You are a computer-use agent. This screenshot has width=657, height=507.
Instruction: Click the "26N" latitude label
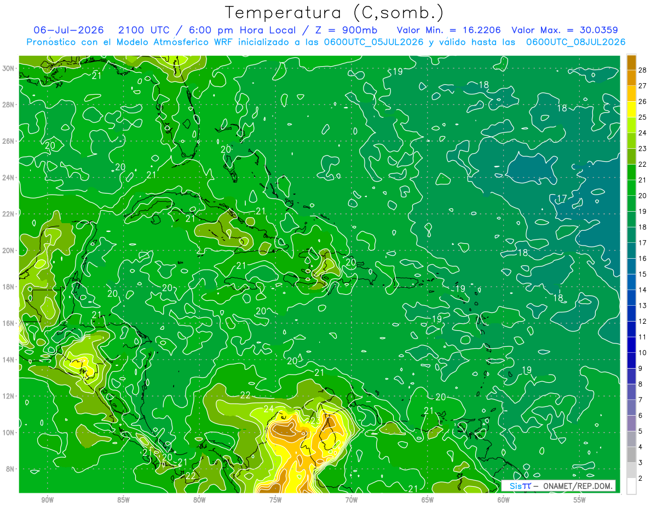[9, 141]
